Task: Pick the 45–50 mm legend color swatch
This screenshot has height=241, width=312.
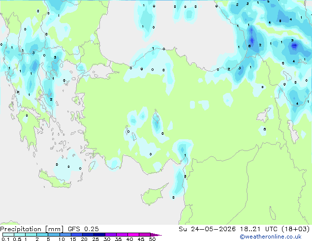Action: pyautogui.click(x=145, y=235)
